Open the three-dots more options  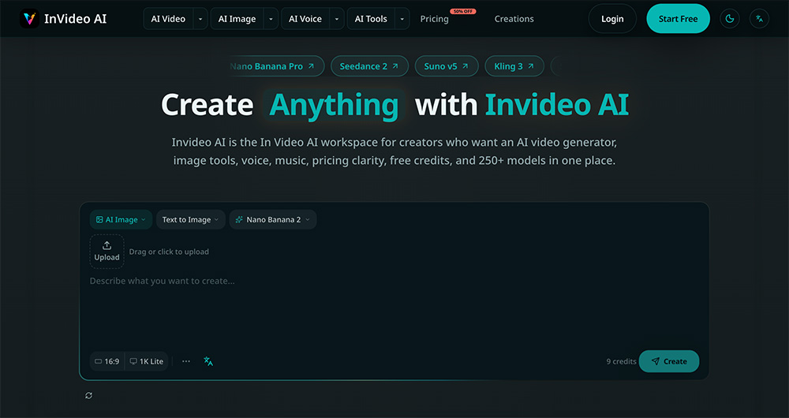(186, 361)
